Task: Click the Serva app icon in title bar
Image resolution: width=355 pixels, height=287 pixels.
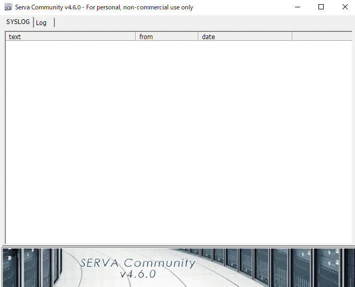Action: [x=8, y=7]
